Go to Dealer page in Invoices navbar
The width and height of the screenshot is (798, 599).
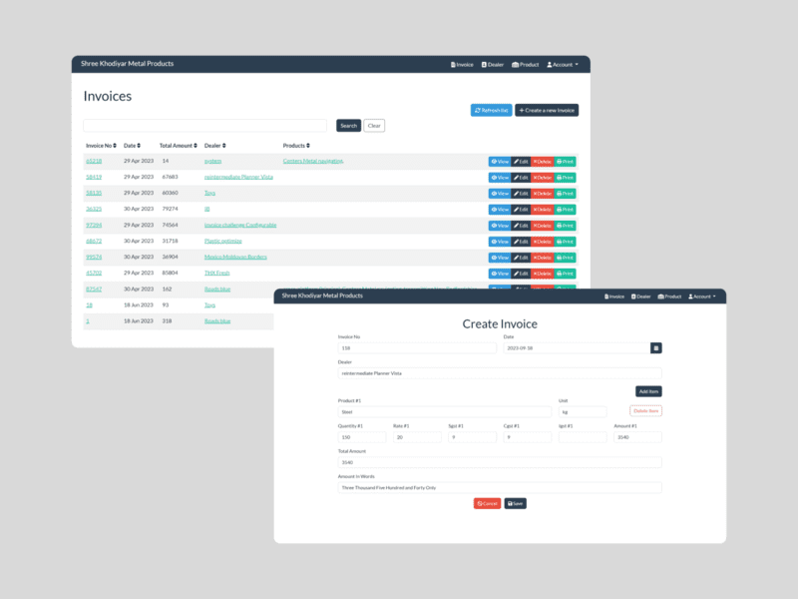[x=493, y=64]
